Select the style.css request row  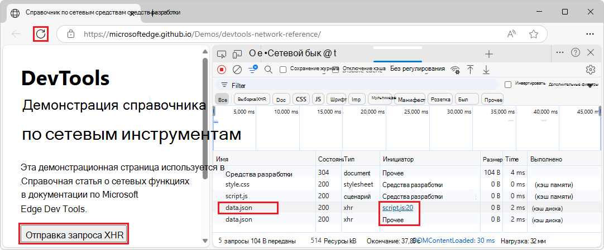[408, 185]
